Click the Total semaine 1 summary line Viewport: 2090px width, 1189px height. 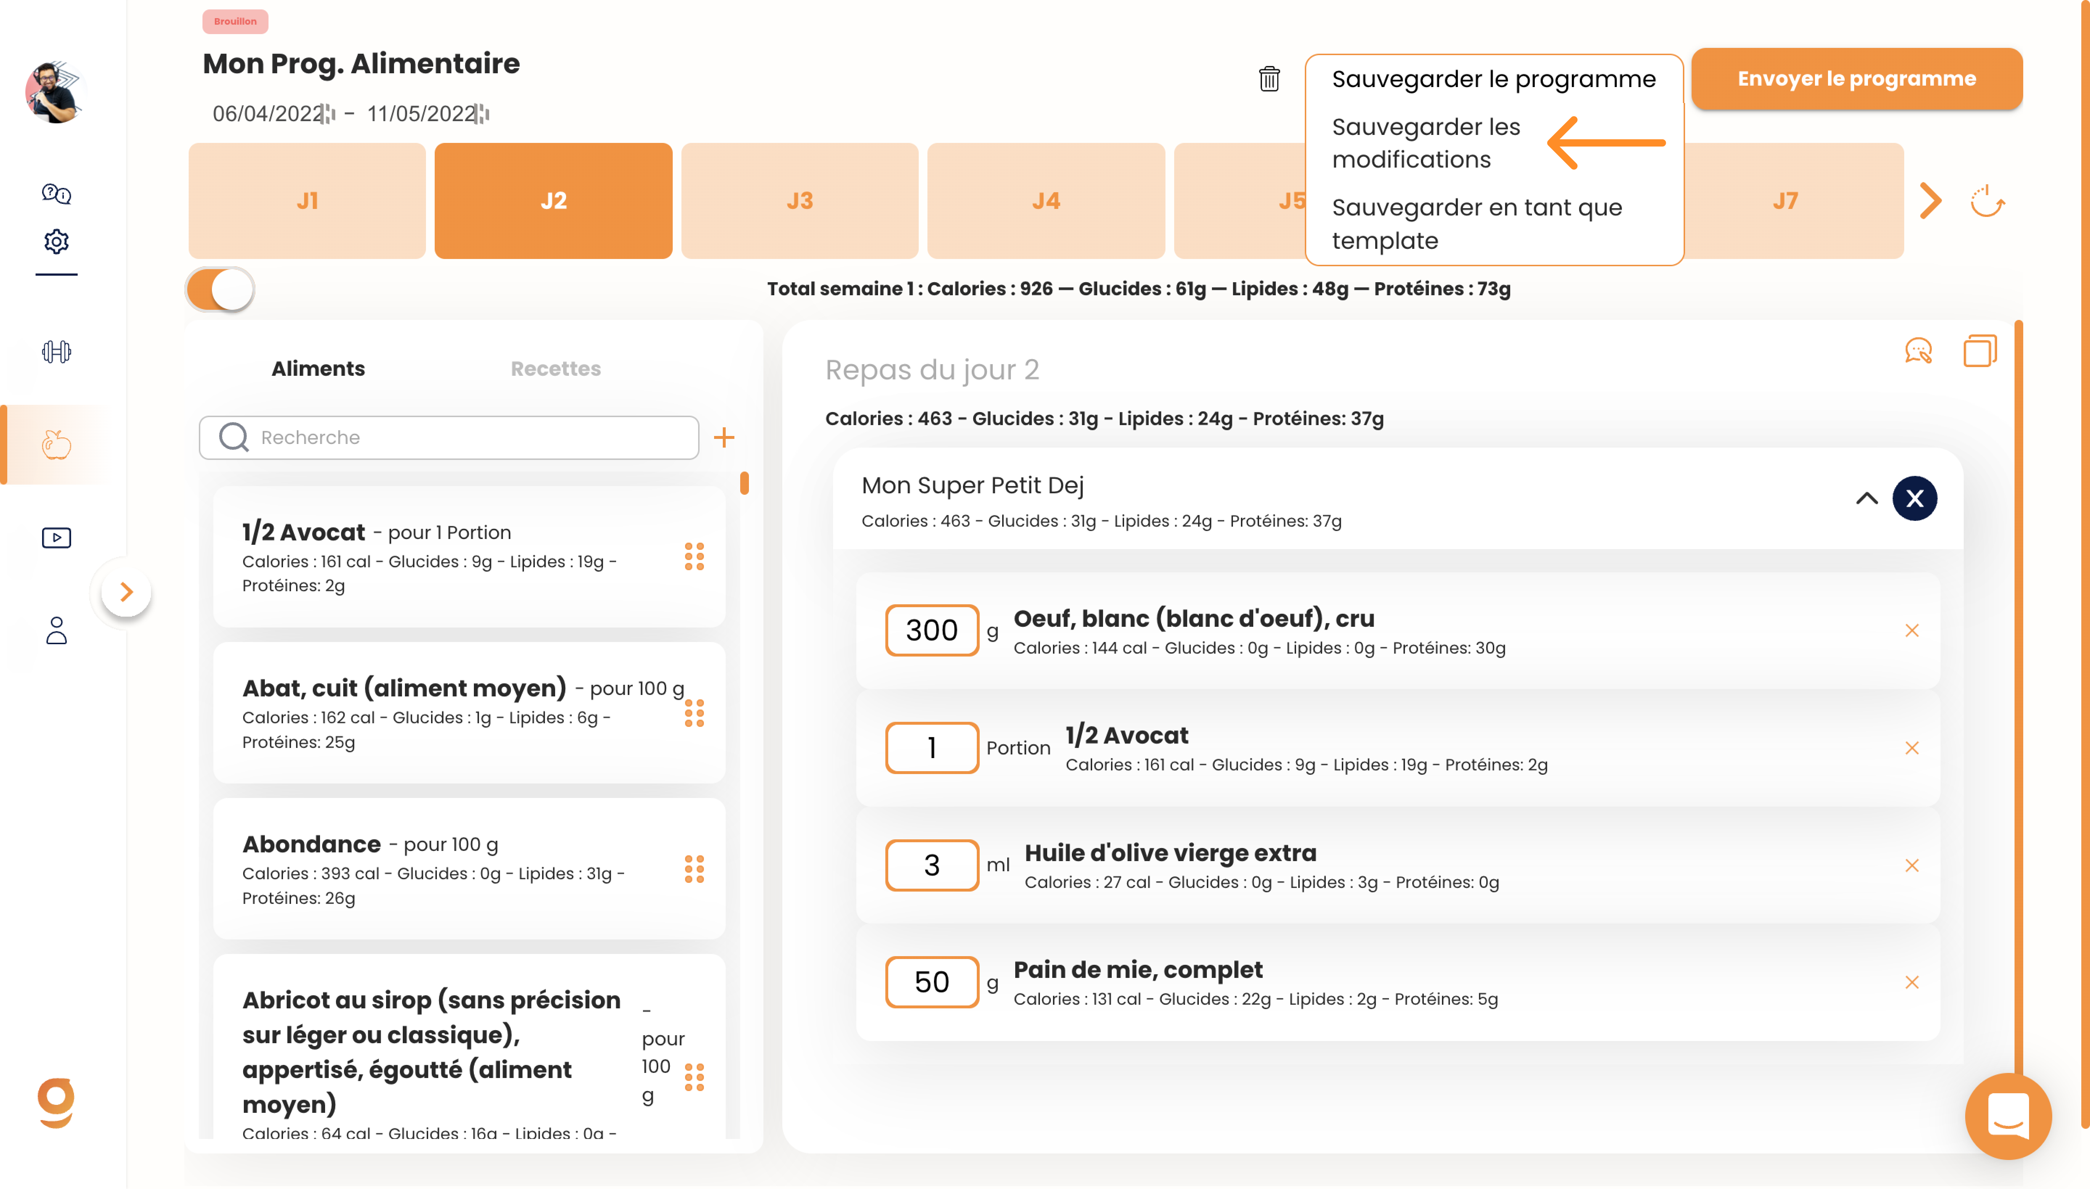coord(1139,289)
